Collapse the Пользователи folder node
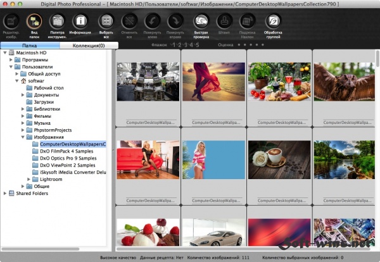Viewport: 380px width, 262px height. [11, 66]
